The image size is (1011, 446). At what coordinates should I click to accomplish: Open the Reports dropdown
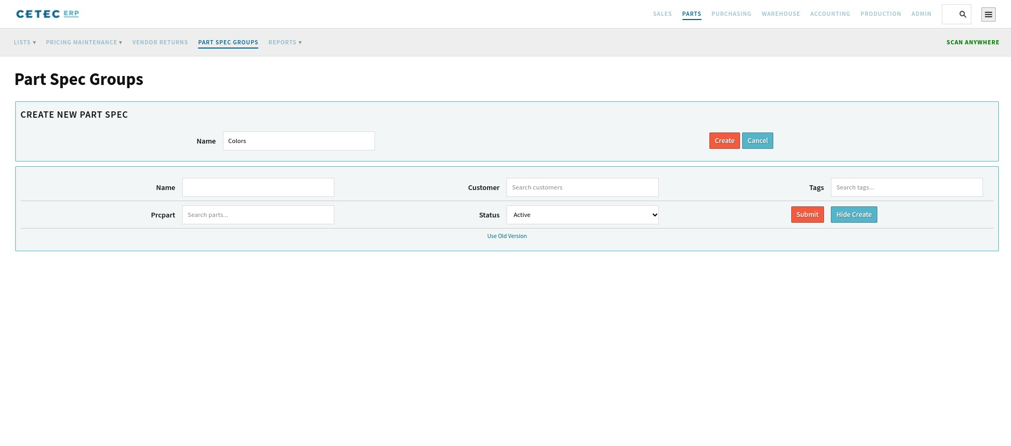pos(285,42)
